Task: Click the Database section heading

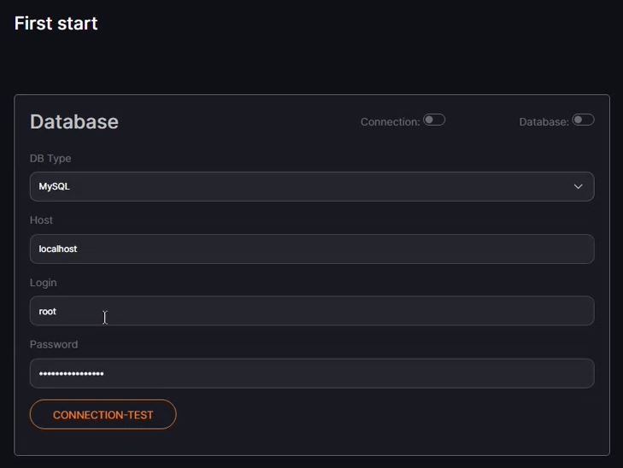Action: 74,121
